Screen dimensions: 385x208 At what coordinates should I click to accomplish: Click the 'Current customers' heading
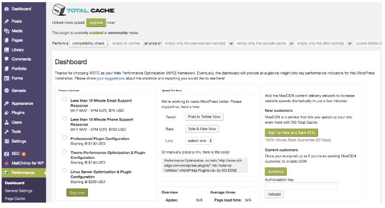[x=281, y=150]
